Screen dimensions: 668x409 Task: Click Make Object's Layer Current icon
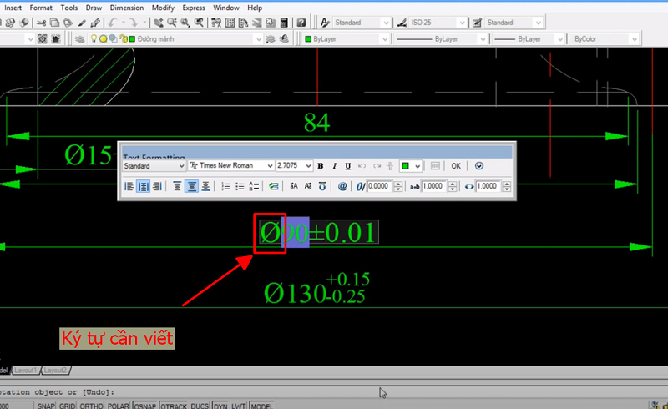pos(270,39)
